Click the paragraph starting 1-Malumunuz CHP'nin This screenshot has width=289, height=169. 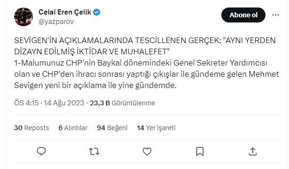point(147,74)
